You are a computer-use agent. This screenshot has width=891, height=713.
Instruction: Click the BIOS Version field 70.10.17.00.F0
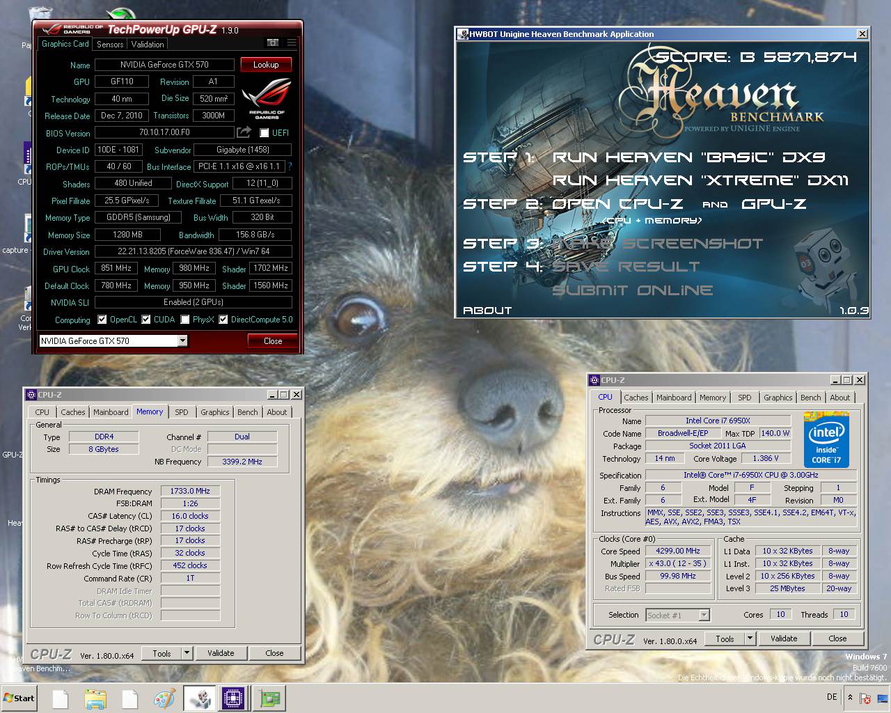(x=164, y=132)
